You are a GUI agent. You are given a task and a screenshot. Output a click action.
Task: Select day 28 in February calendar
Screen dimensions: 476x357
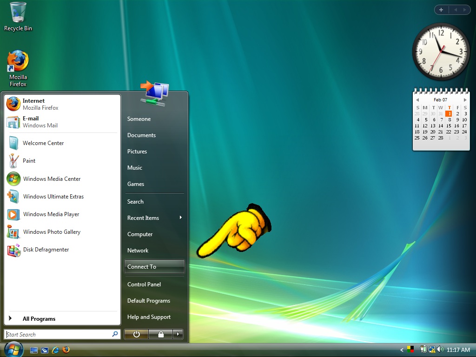click(x=441, y=138)
